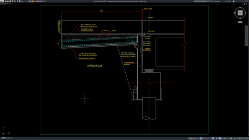This screenshot has width=249, height=140.
Task: Click the navigation bar on right side
Action: (x=246, y=36)
